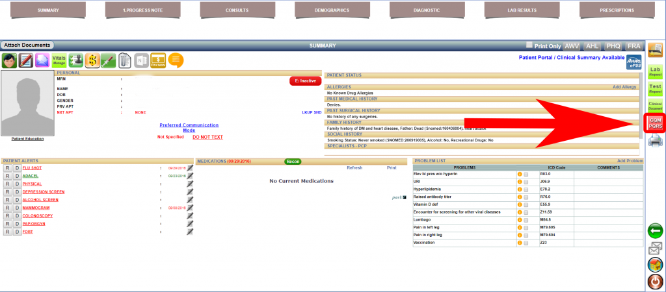
Task: Open the Mammogram alert link
Action: coord(36,208)
